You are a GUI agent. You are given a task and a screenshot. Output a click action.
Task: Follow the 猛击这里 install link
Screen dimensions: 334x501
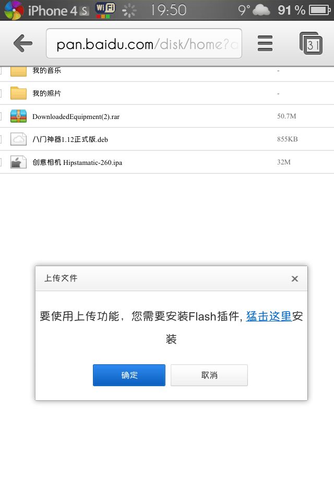tap(269, 316)
